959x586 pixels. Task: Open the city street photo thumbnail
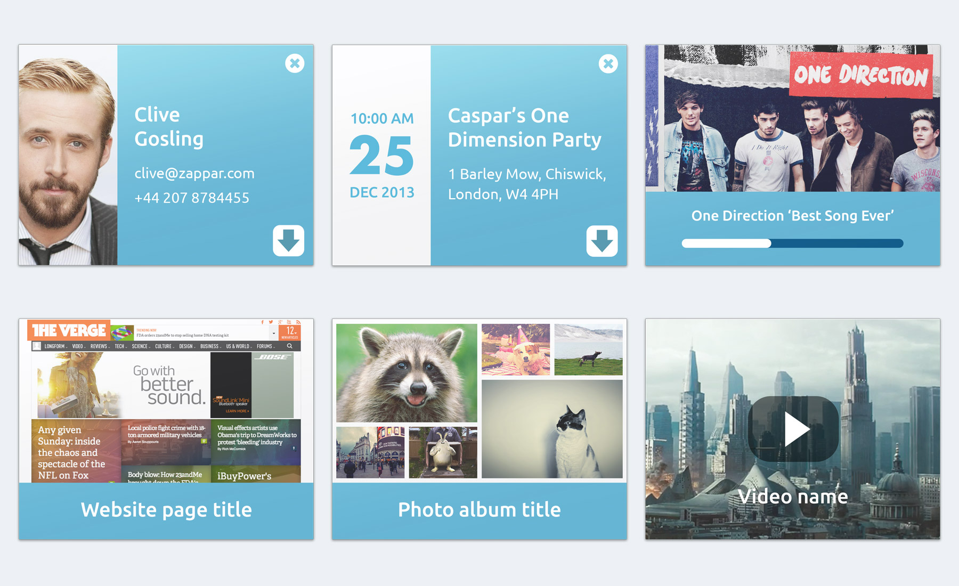tap(370, 452)
